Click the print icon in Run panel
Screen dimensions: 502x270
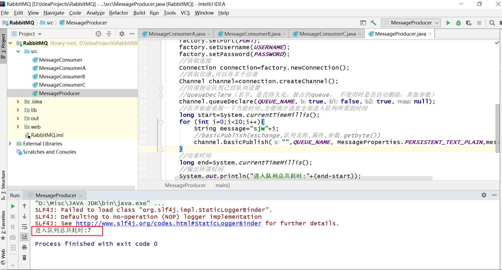click(24, 247)
